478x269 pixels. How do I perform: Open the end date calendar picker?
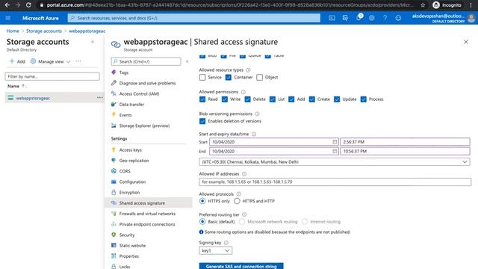point(335,151)
